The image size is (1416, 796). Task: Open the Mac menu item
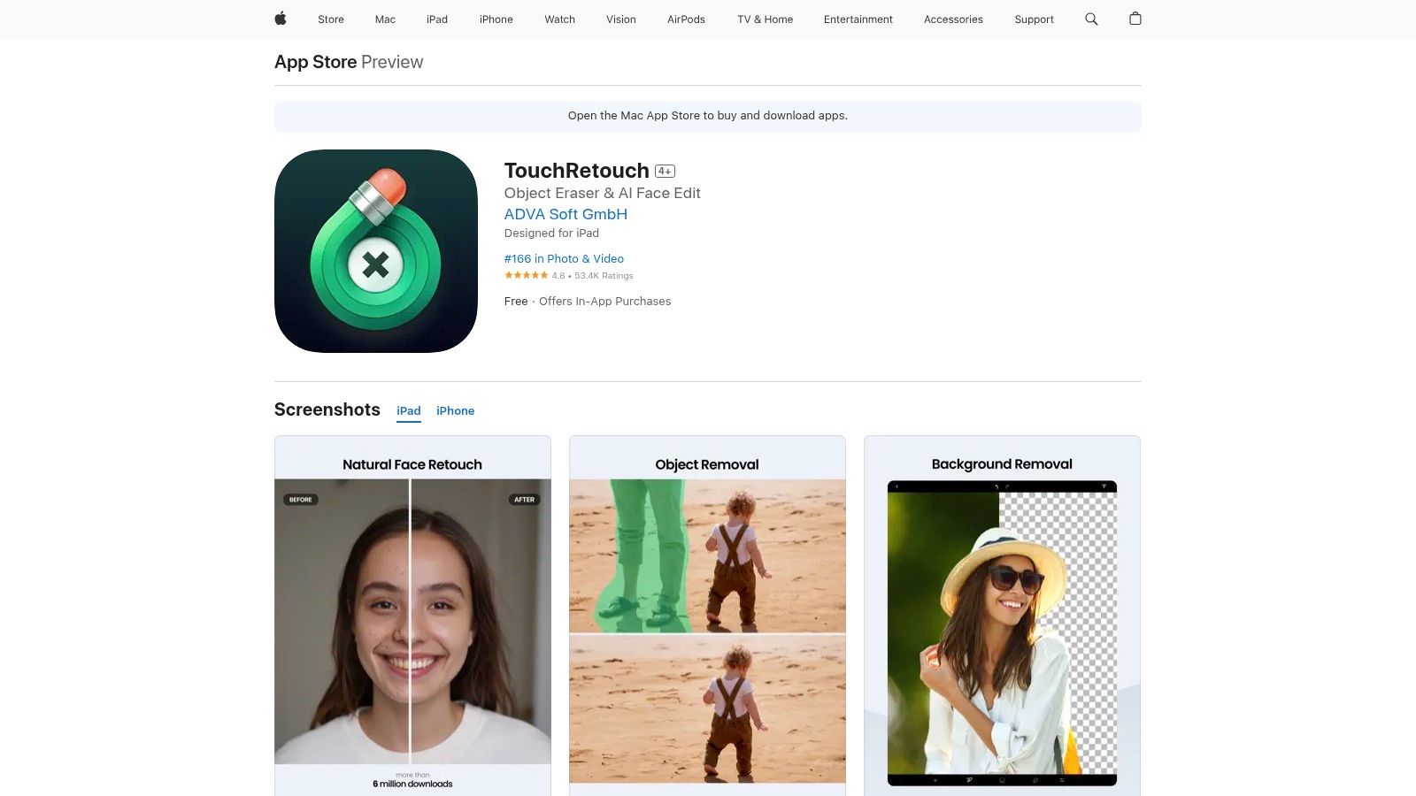click(385, 19)
